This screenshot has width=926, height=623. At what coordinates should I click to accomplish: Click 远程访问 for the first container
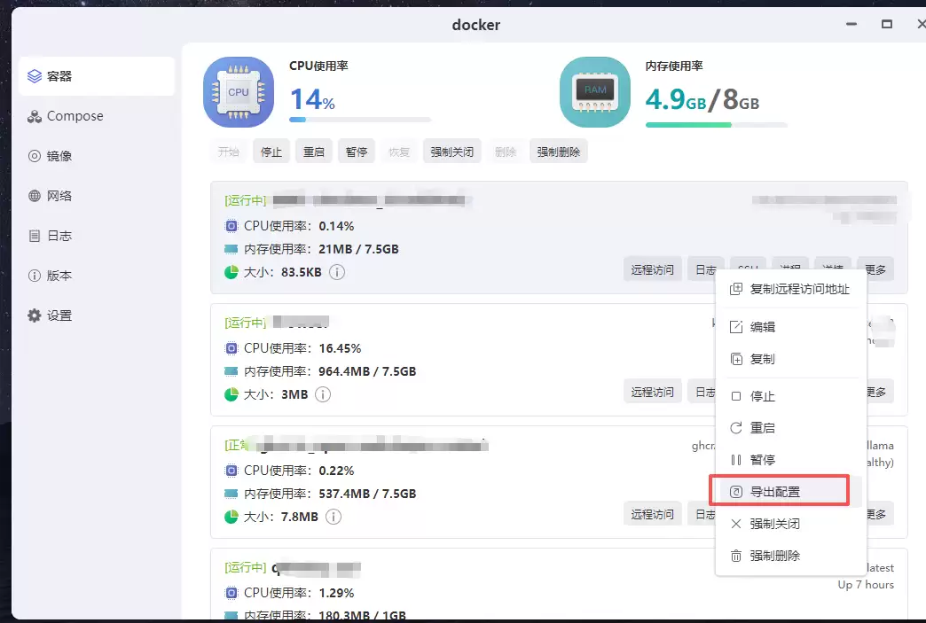point(653,269)
